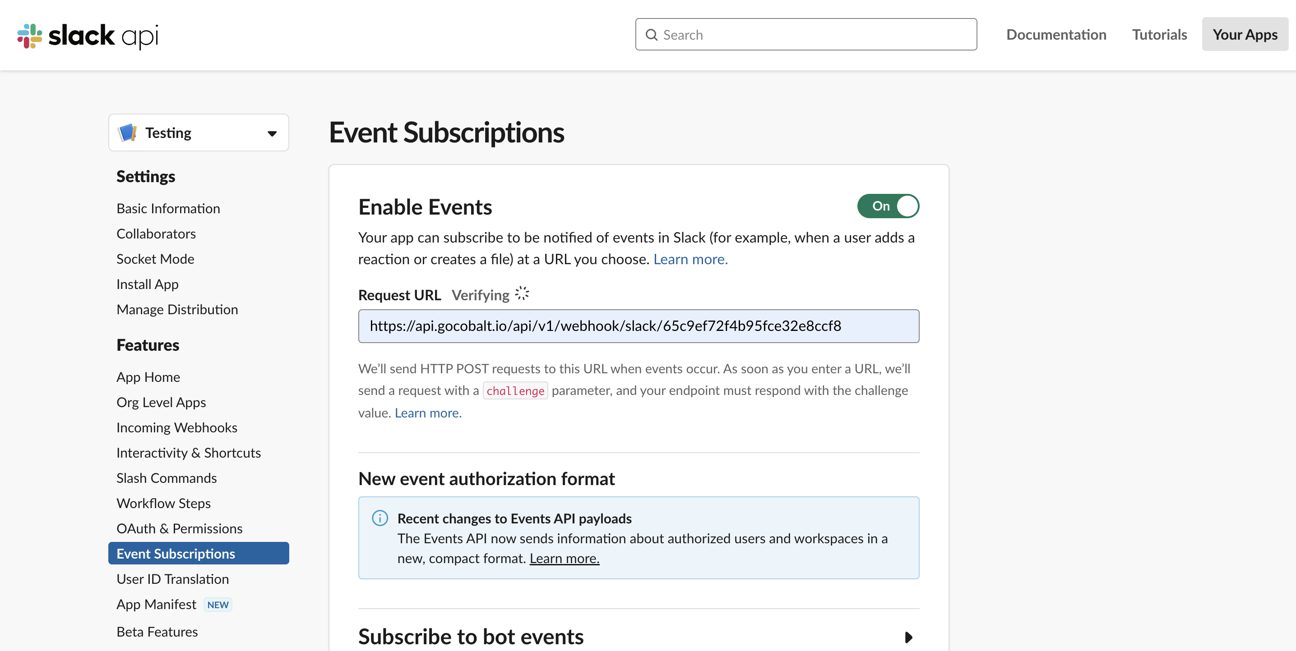Click the Testing app book icon
The width and height of the screenshot is (1296, 651).
127,132
